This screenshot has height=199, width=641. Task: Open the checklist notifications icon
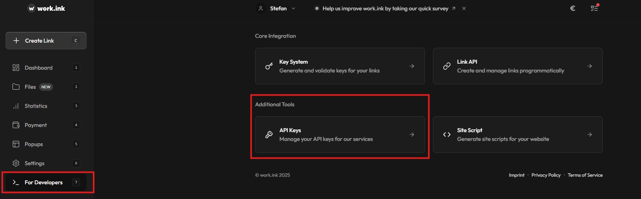coord(594,8)
